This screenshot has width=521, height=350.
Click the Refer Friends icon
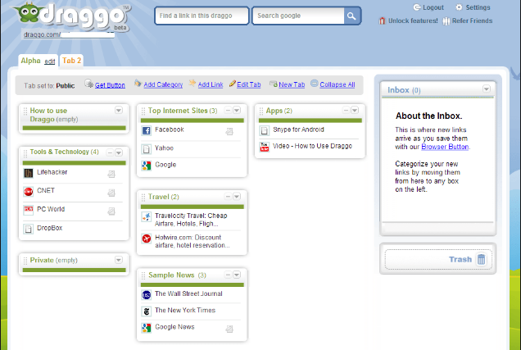pos(446,21)
